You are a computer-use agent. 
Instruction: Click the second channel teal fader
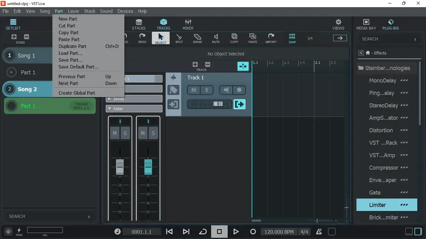click(148, 167)
